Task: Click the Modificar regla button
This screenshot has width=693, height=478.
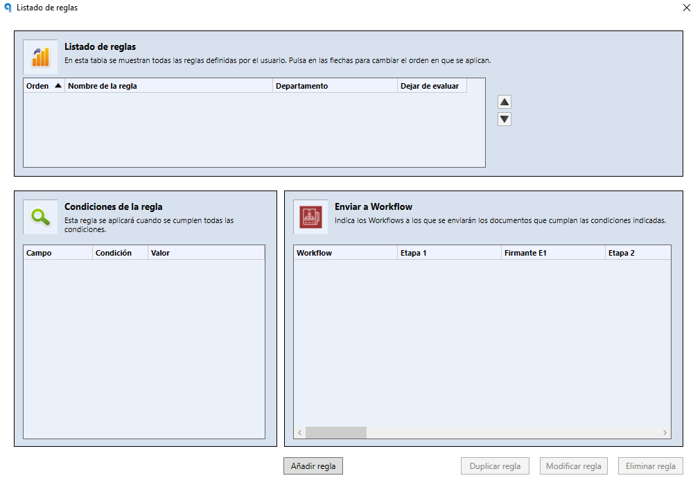Action: coord(574,466)
